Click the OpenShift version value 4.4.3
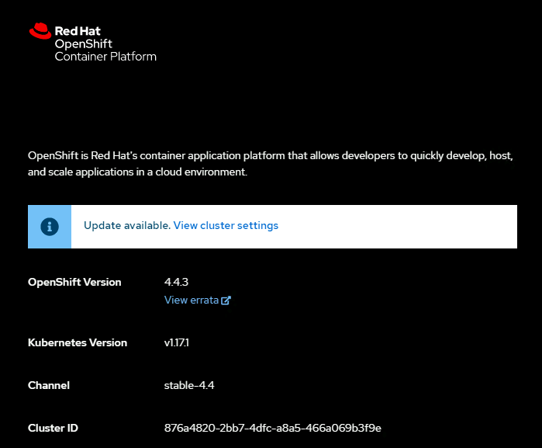This screenshot has height=448, width=542. [176, 282]
